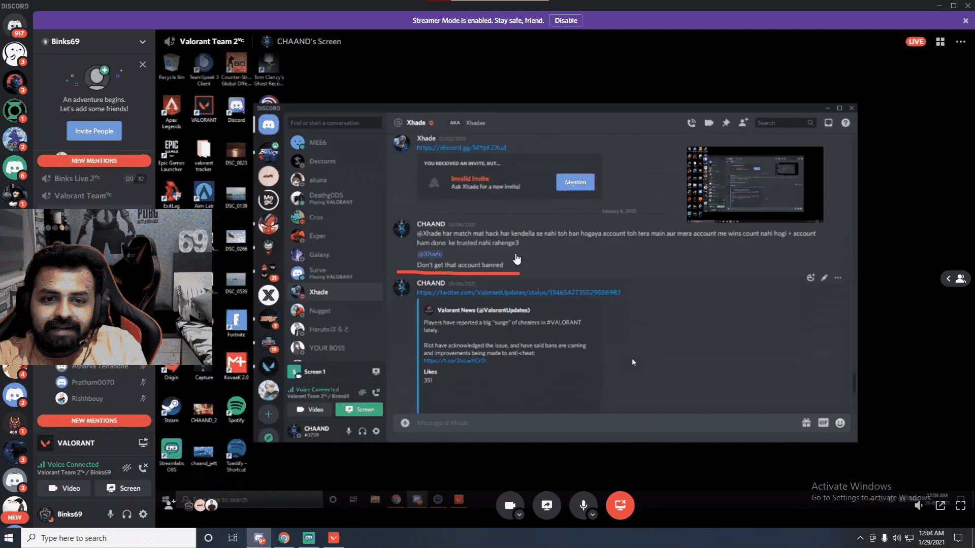The width and height of the screenshot is (975, 548).
Task: Show hidden icons in the system tray
Action: (x=860, y=538)
